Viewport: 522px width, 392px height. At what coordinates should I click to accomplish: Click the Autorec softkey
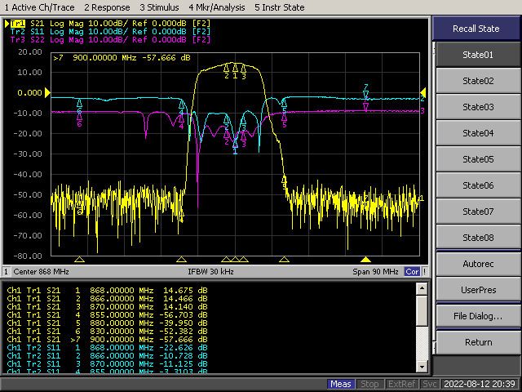(478, 264)
